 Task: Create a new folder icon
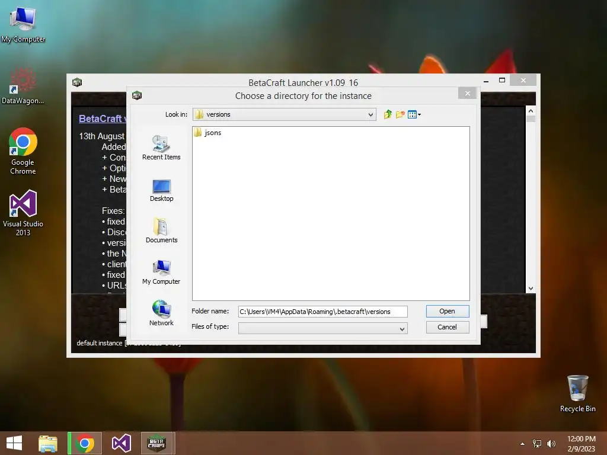pos(400,114)
